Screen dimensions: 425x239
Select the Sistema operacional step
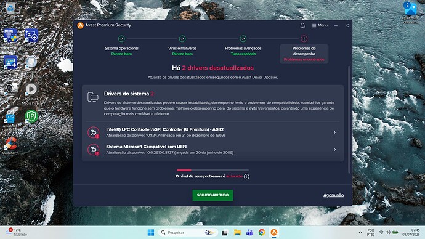[121, 51]
